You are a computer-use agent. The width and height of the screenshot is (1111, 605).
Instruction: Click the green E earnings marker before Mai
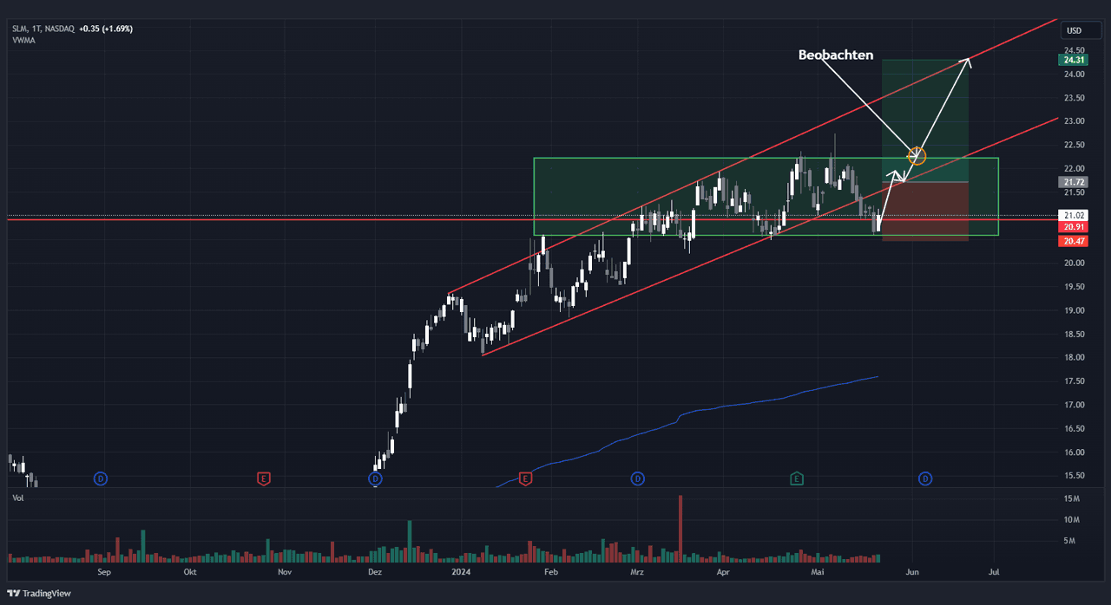pos(797,478)
